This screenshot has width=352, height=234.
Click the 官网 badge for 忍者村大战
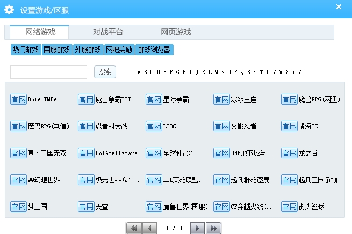pyautogui.click(x=86, y=126)
